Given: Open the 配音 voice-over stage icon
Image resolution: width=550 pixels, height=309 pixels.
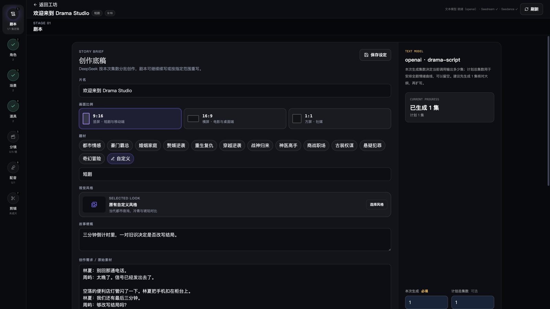Looking at the screenshot, I should [x=13, y=168].
